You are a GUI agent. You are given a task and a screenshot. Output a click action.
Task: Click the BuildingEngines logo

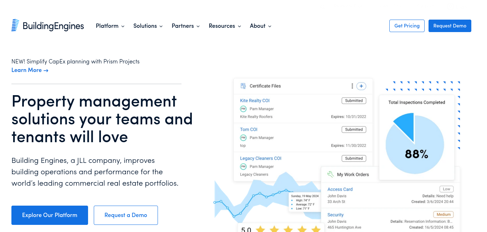(x=48, y=26)
